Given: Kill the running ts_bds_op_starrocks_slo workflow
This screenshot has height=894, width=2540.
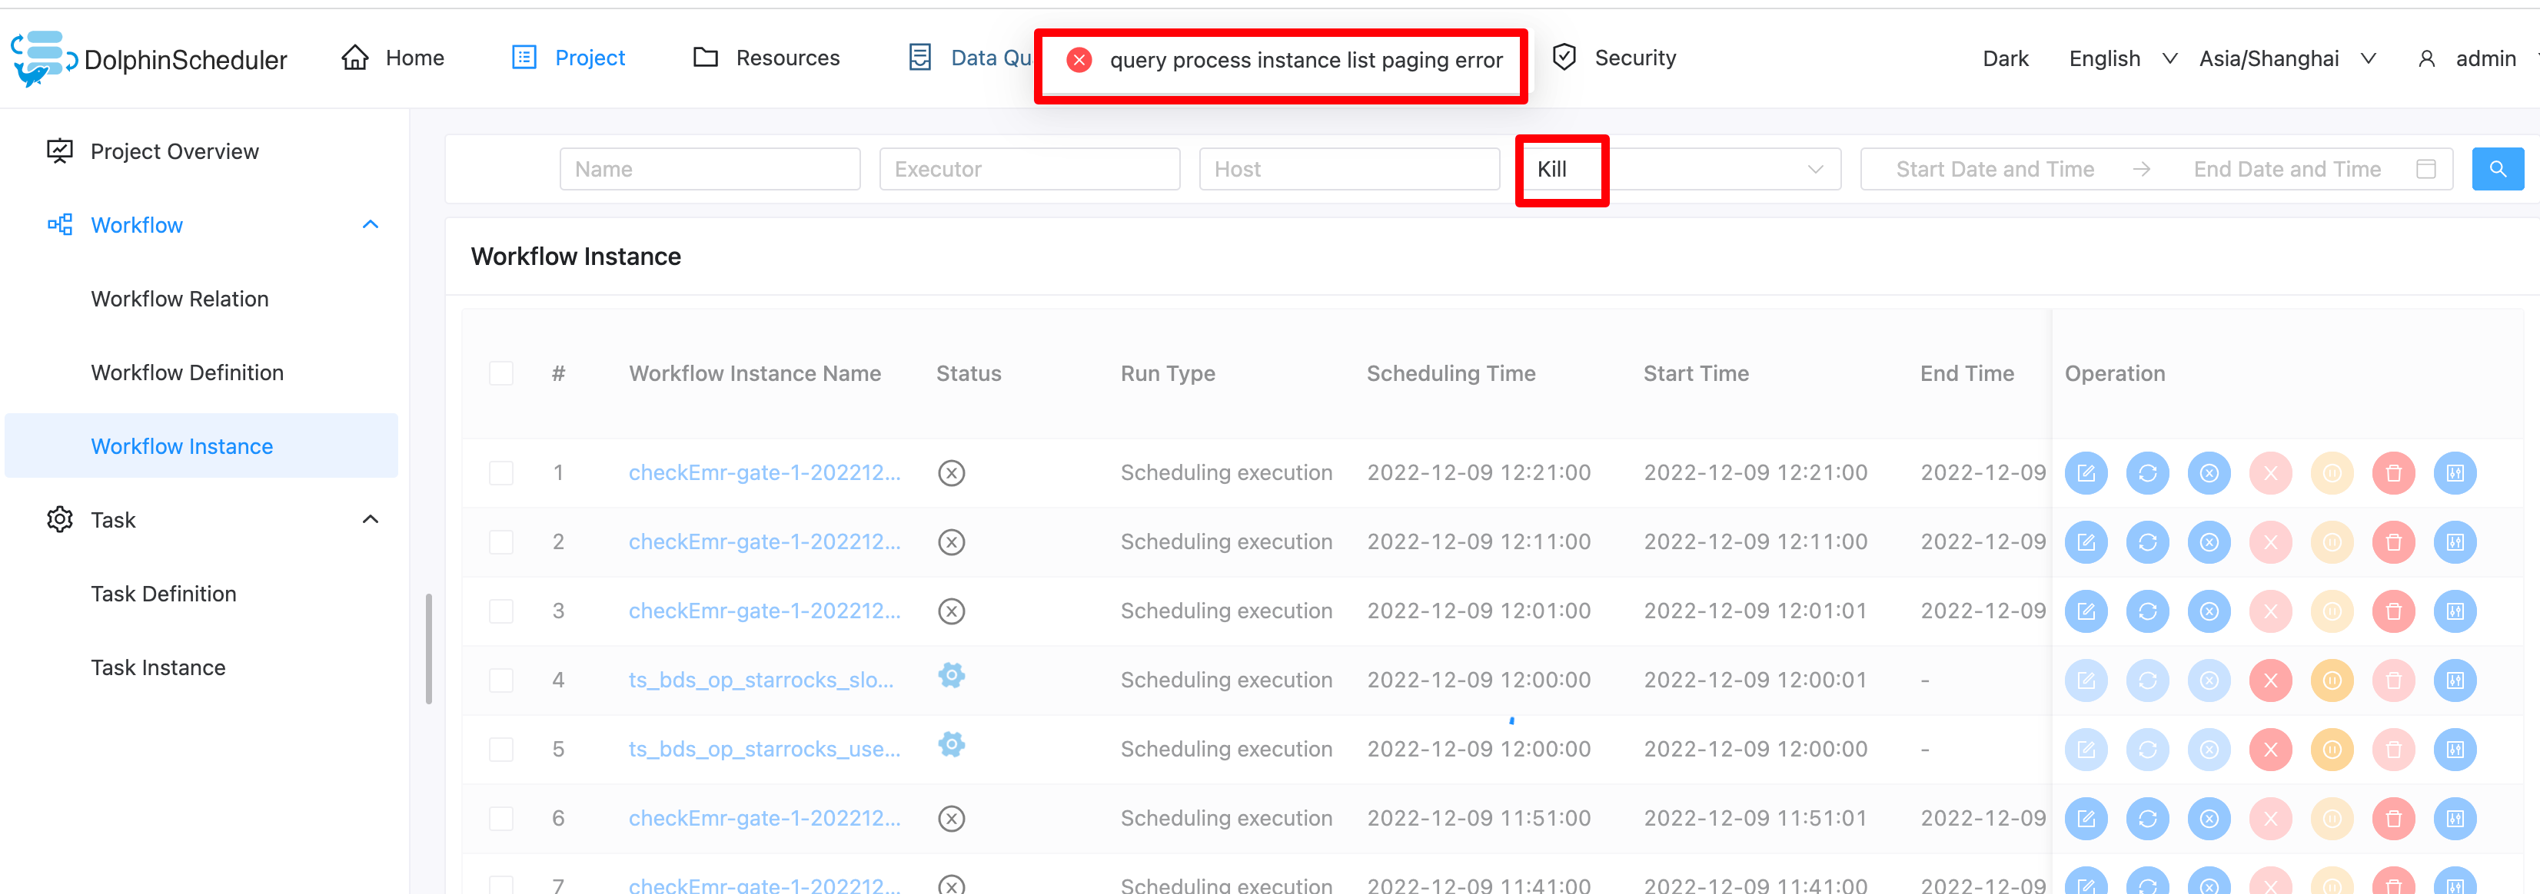Looking at the screenshot, I should tap(2271, 680).
